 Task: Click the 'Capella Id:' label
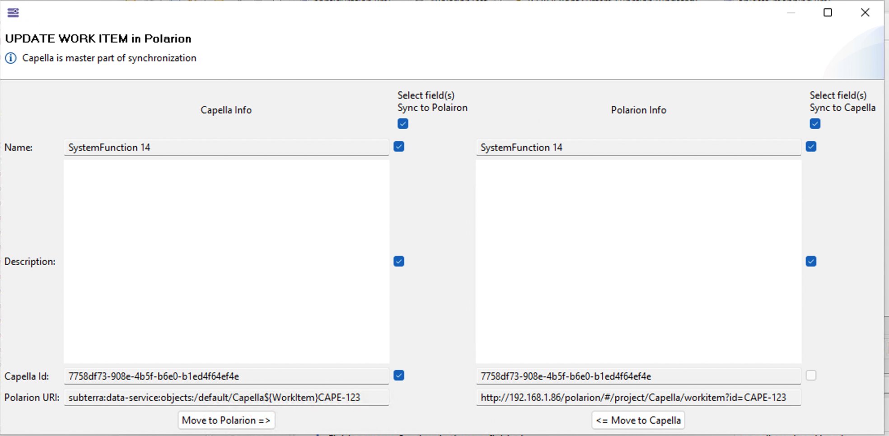[27, 376]
